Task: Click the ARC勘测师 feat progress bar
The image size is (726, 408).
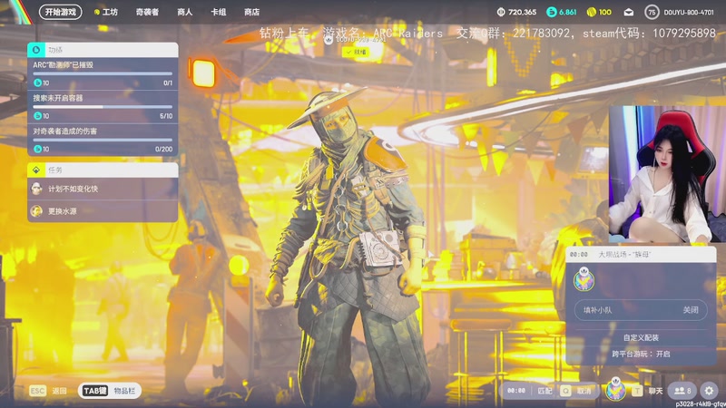Action: 103,73
